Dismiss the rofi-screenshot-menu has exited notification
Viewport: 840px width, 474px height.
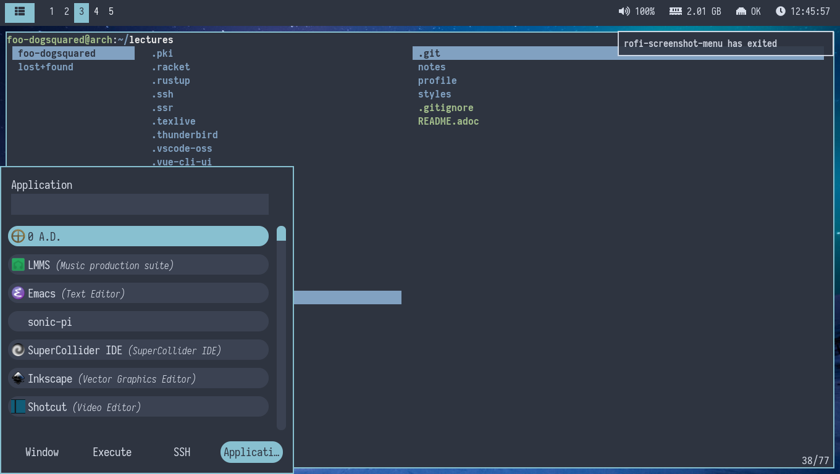pos(726,43)
